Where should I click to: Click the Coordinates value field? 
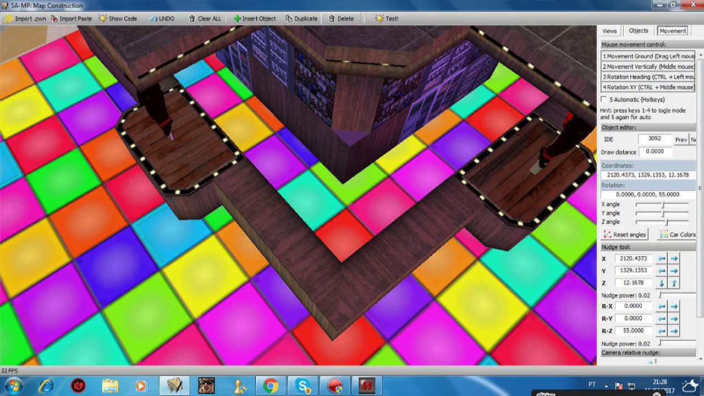[648, 175]
